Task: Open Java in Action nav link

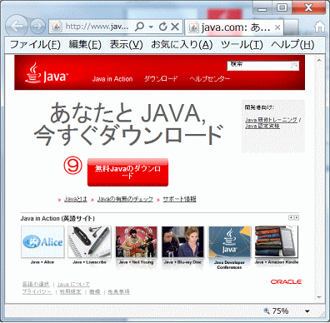Action: 112,79
